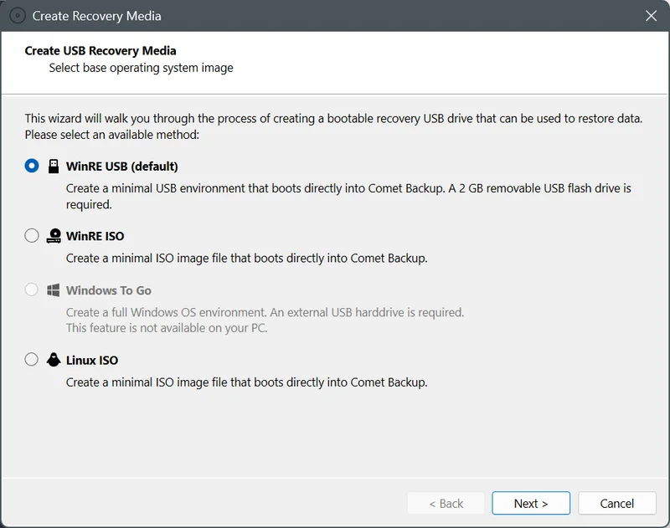This screenshot has height=528, width=670.
Task: Select the WinRE ISO radio button
Action: 32,236
